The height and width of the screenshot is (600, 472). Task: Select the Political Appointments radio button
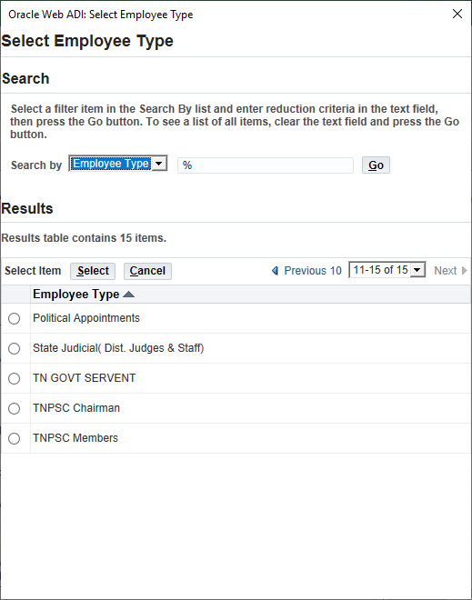15,318
